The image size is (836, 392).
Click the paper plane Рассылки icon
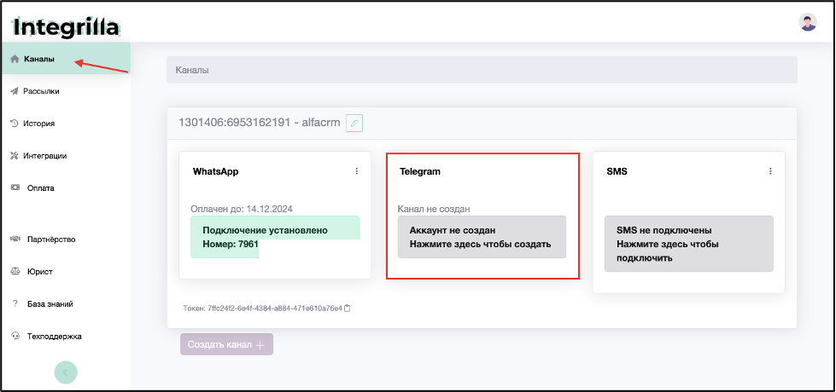[15, 91]
